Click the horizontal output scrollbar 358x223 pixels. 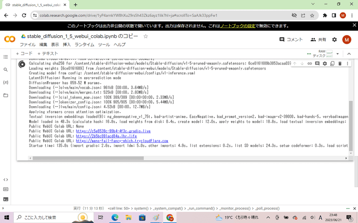coord(88,158)
